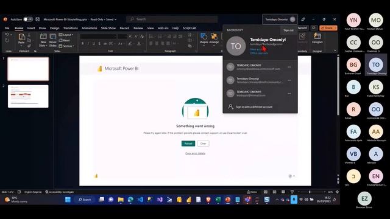Switch to Reading View icon
Image resolution: width=390 pixels, height=219 pixels.
pyautogui.click(x=283, y=192)
